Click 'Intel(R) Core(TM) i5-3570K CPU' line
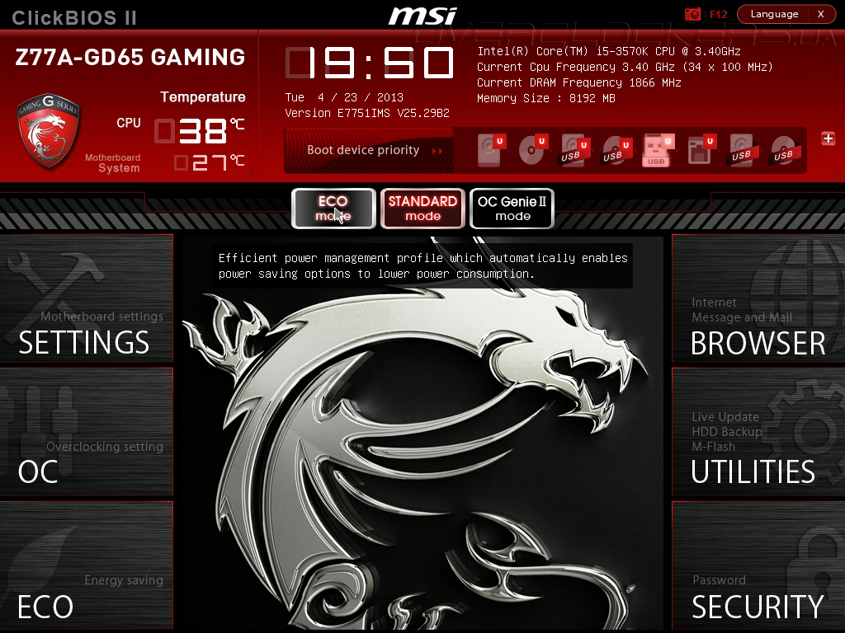This screenshot has width=845, height=633. click(x=609, y=51)
